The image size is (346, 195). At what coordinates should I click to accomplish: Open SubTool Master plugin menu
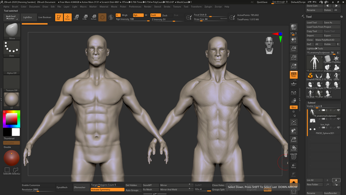pyautogui.click(x=11, y=17)
